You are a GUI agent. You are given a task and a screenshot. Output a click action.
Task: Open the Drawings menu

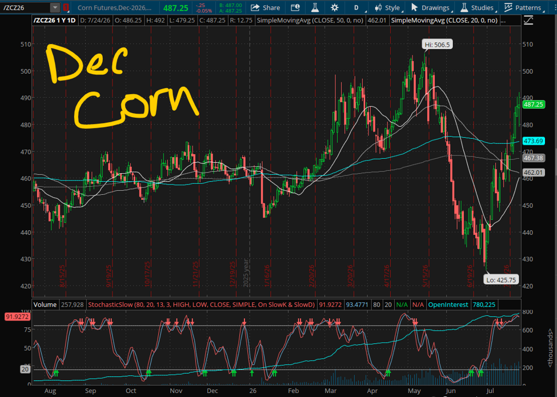(x=431, y=7)
